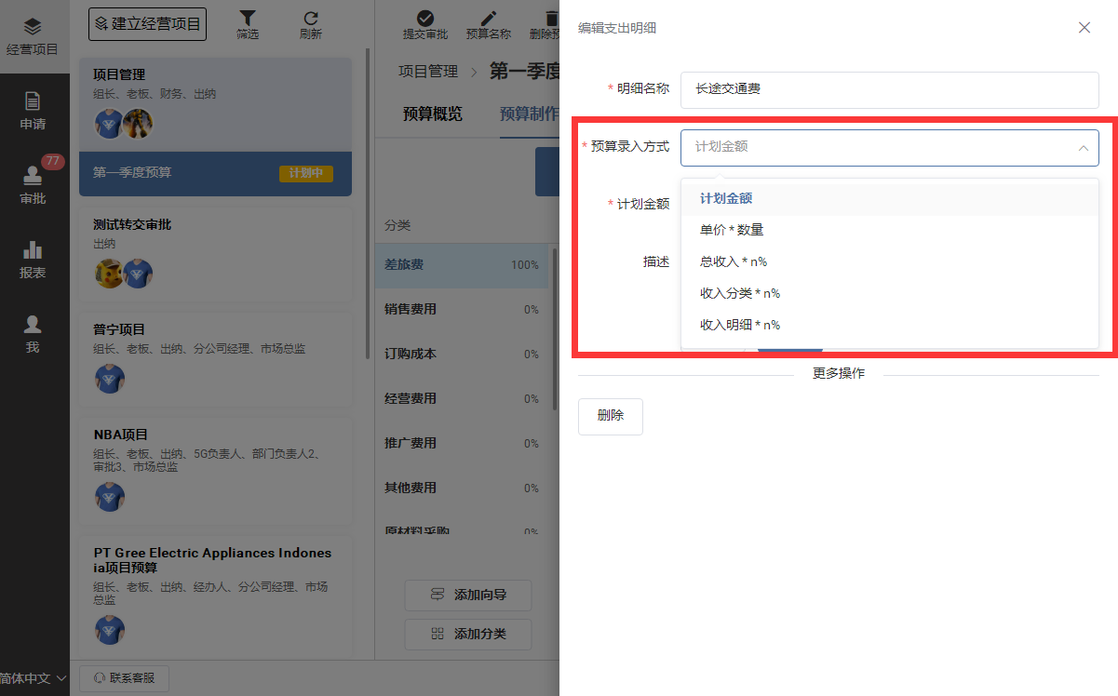Screen dimensions: 1118x696
Task: Go to 申请 in sidebar
Action: [33, 111]
